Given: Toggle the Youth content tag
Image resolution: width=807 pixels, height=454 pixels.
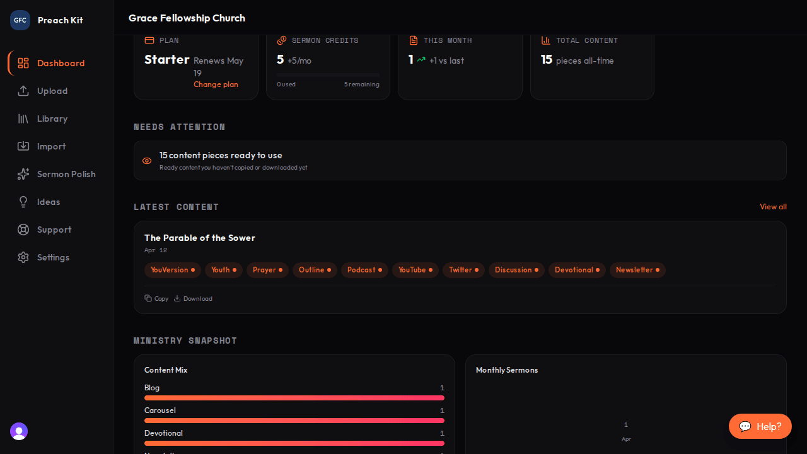Looking at the screenshot, I should coord(223,270).
